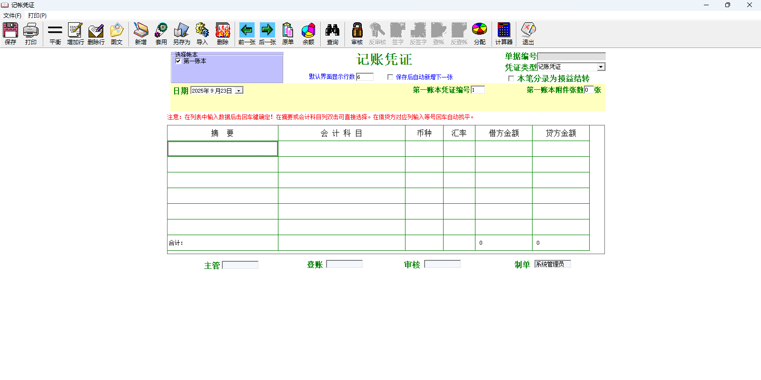The image size is (761, 380).
Task: Open the 文件(F) menu
Action: click(12, 16)
